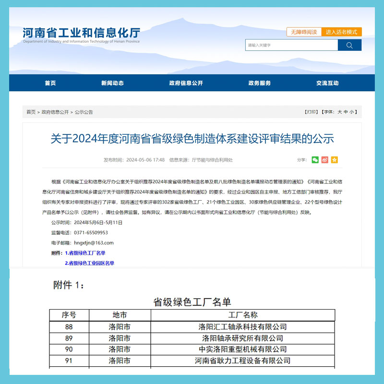The image size is (384, 384).
Task: Open attachment 省级绿色工厂名单
Action: [x=86, y=252]
